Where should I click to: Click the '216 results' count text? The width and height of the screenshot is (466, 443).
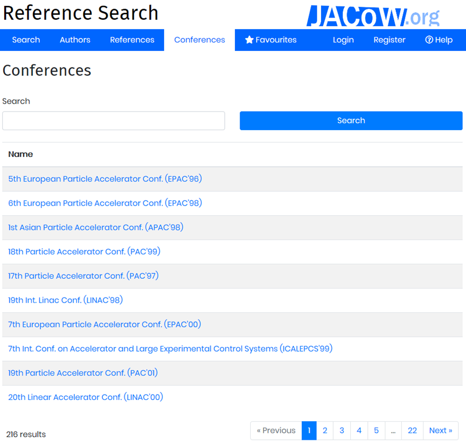coord(26,435)
